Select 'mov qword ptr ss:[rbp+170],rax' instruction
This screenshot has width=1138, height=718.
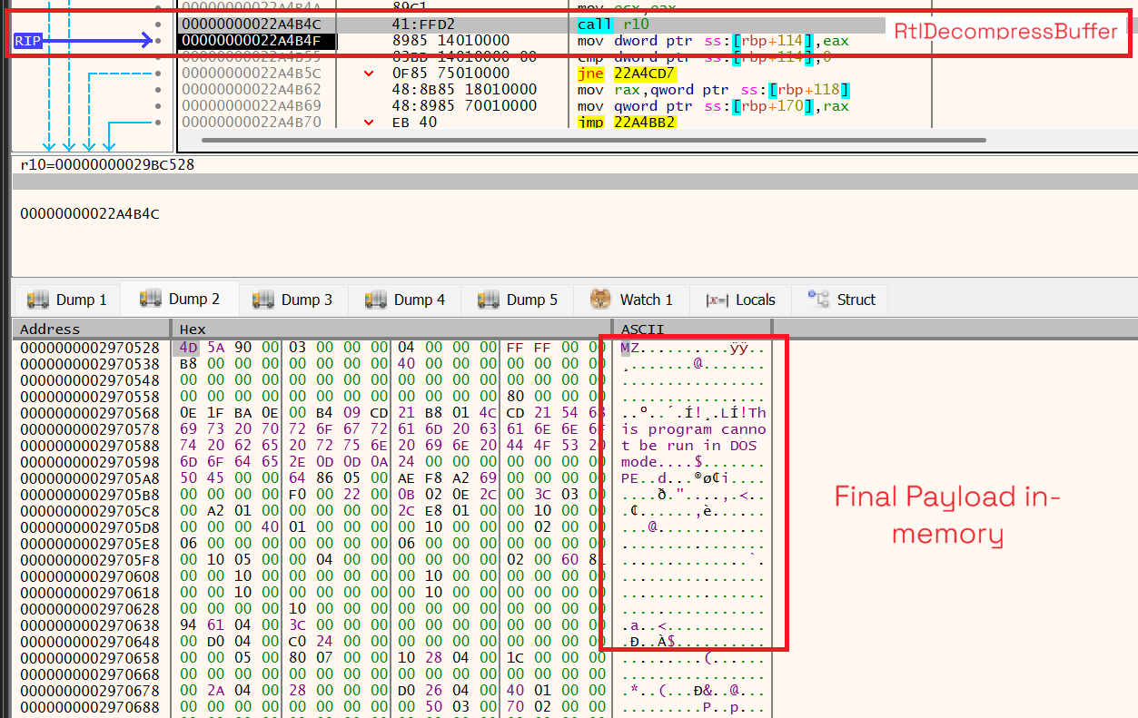713,106
